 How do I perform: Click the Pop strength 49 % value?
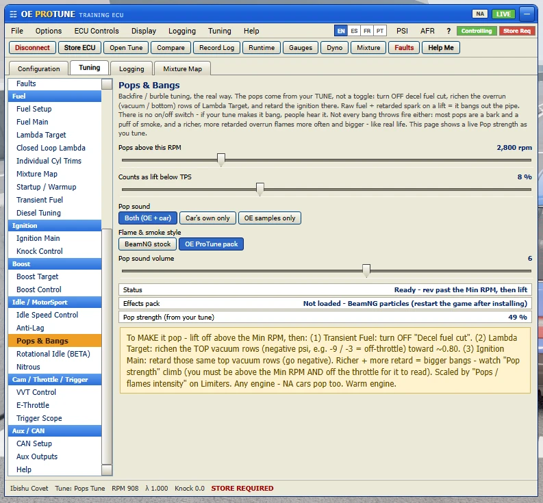tap(518, 317)
